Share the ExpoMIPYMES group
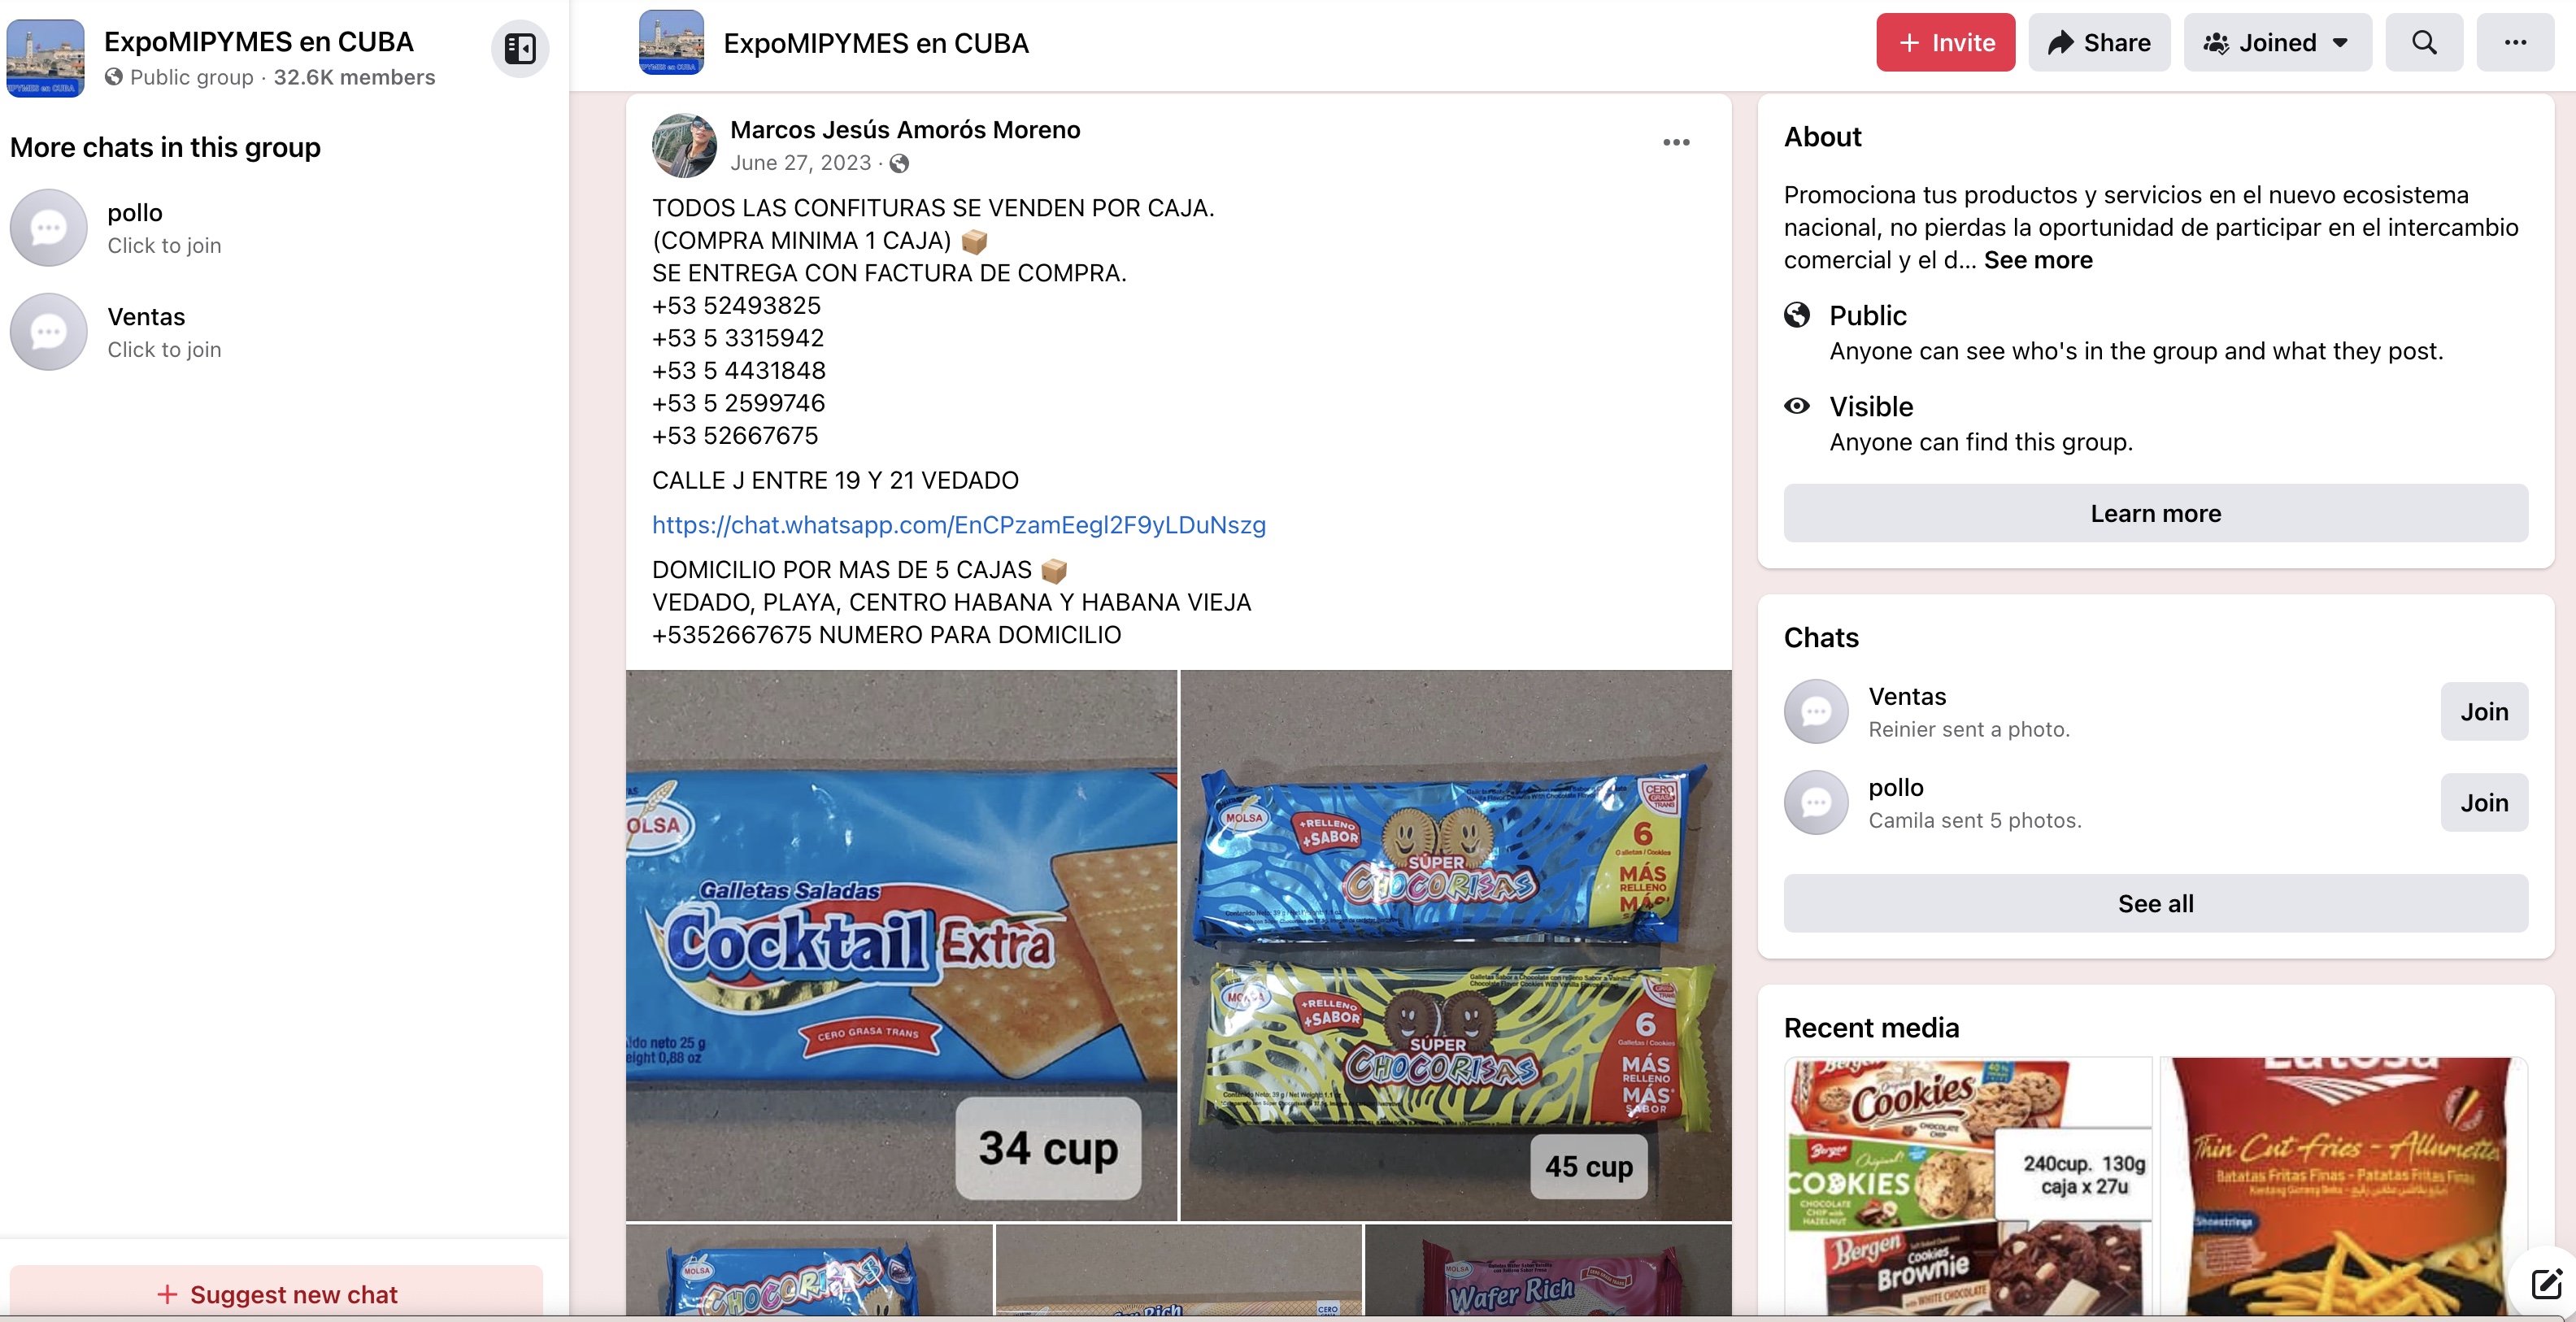 click(2099, 42)
